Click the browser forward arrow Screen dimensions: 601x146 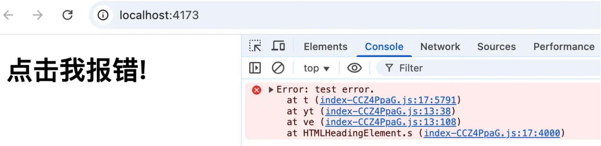tap(37, 15)
